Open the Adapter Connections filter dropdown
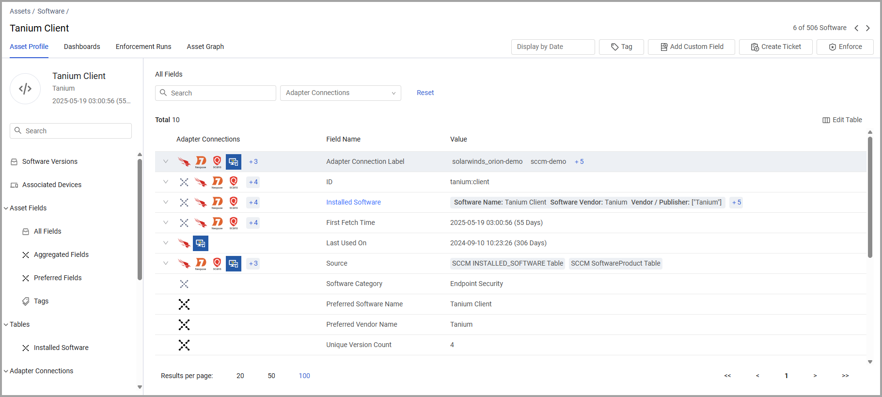Screen dimensions: 882x397 (x=341, y=93)
